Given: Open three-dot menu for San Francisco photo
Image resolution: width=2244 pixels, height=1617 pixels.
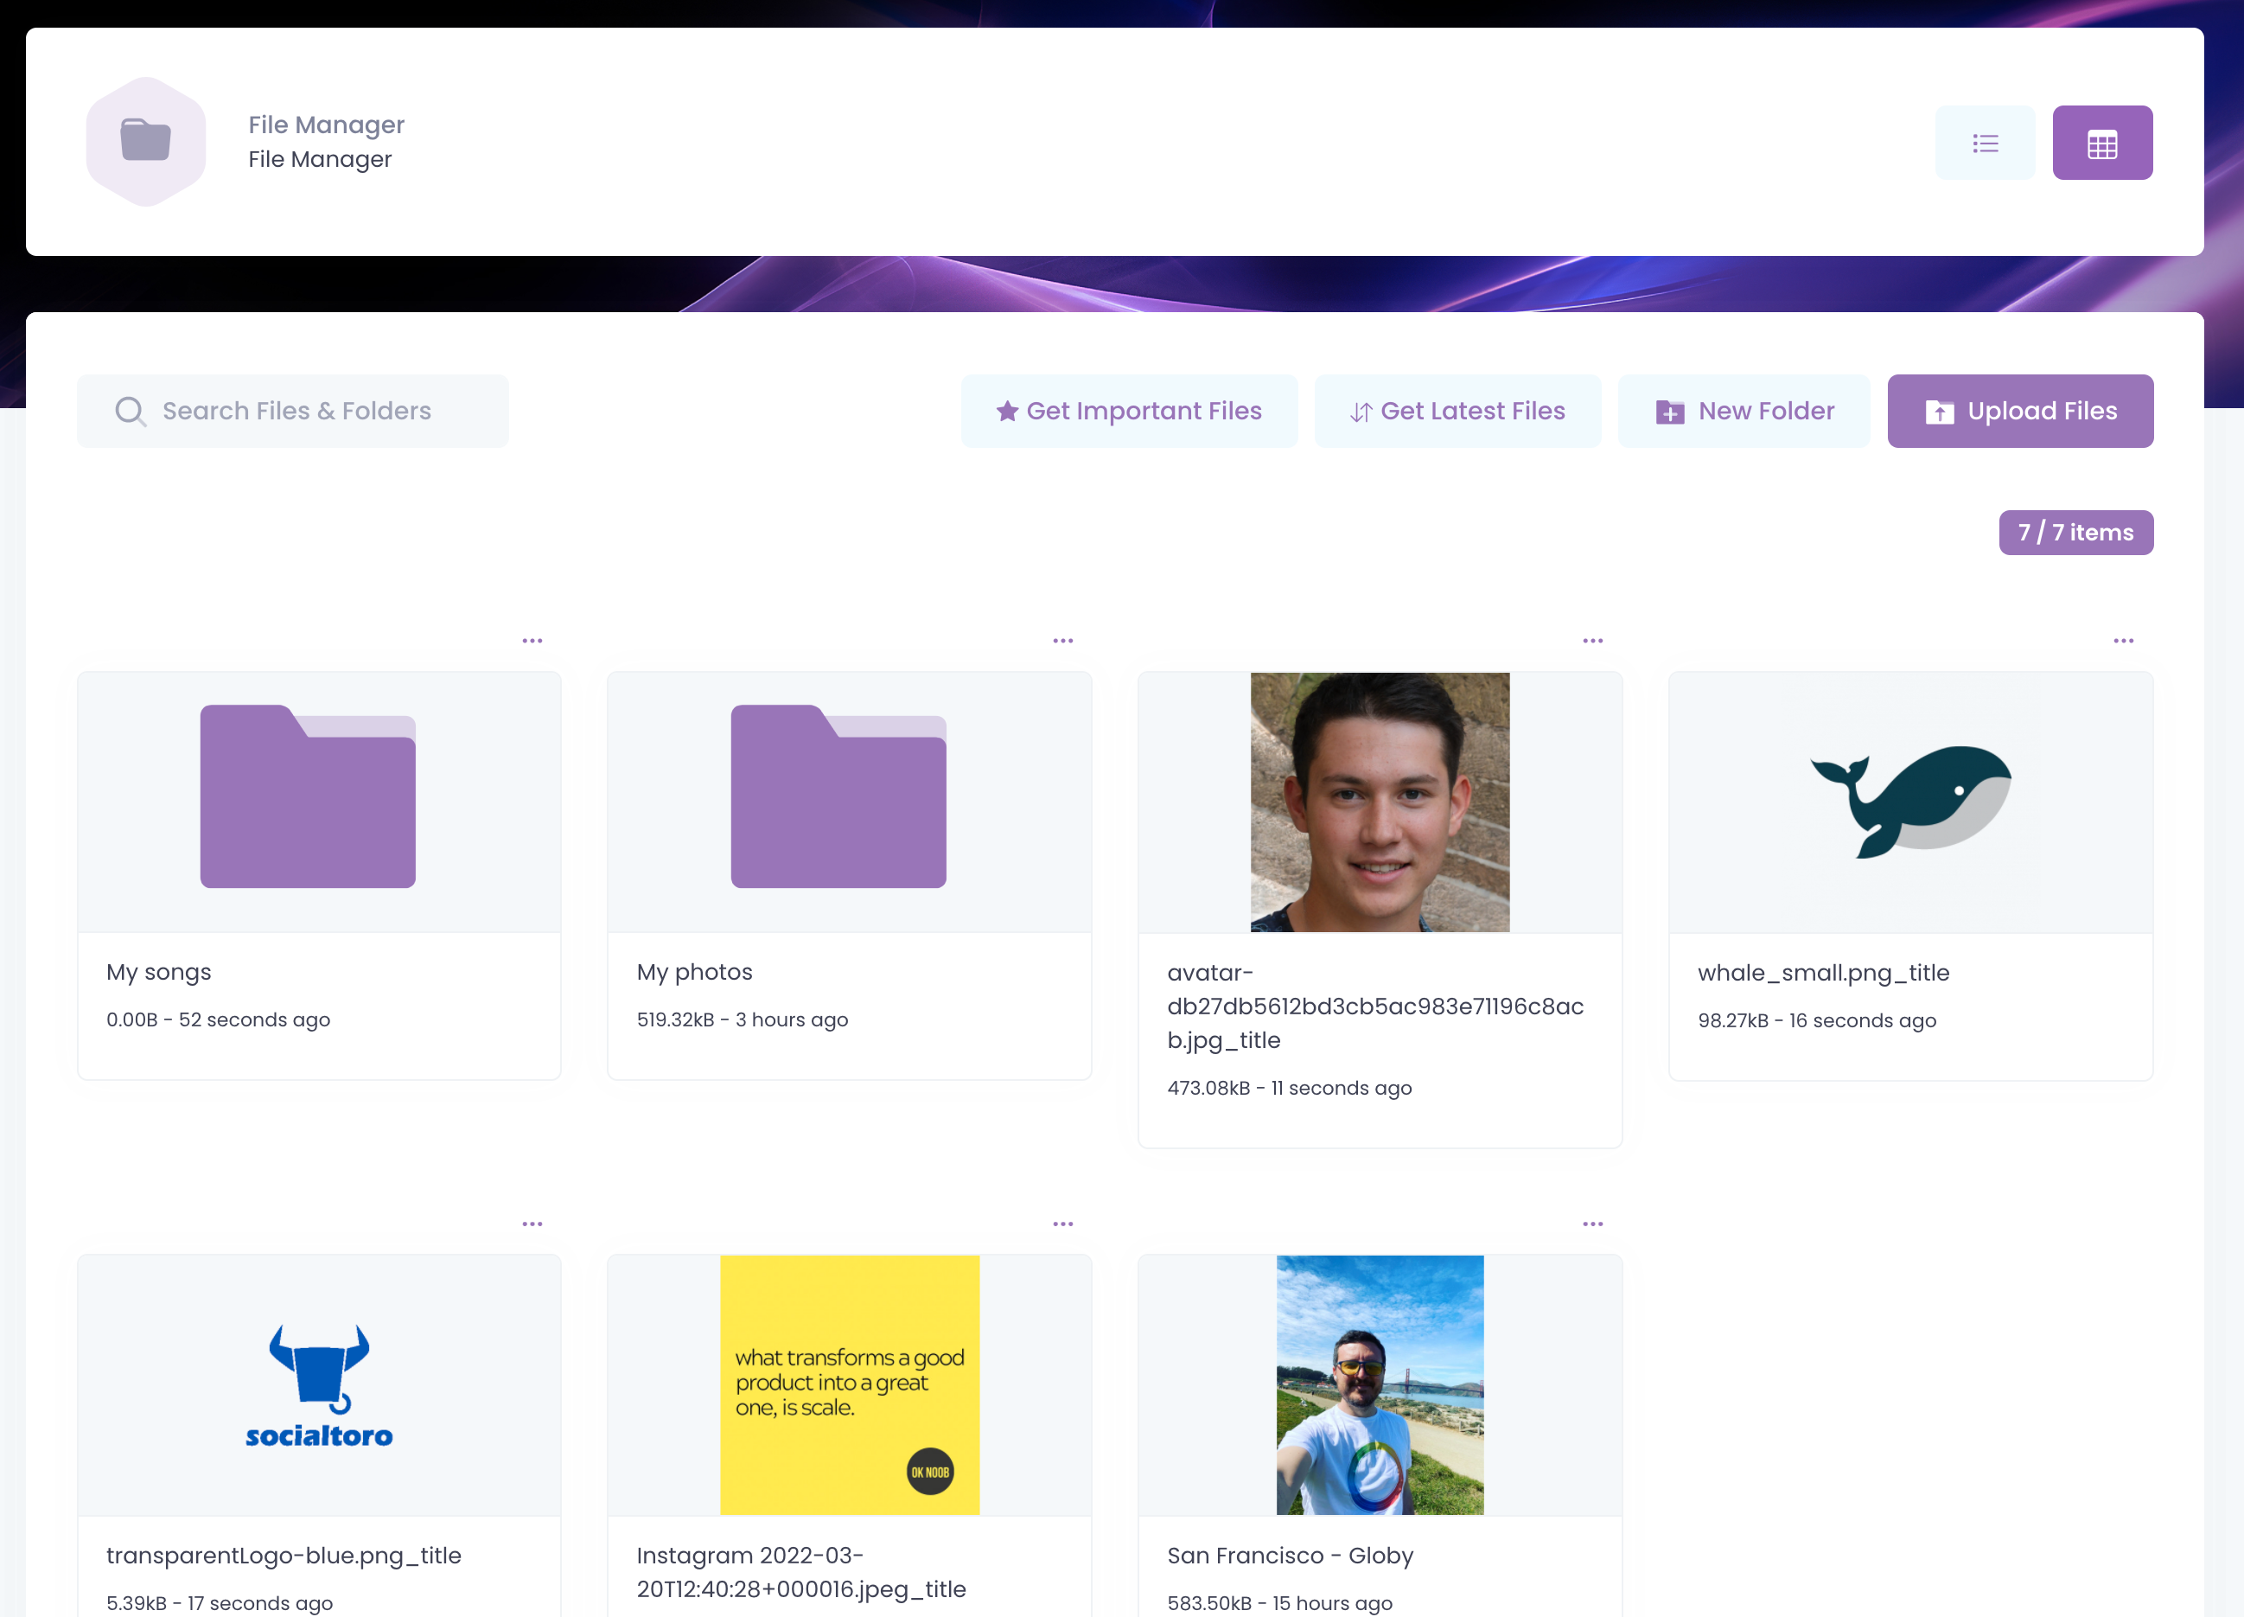Looking at the screenshot, I should coord(1592,1224).
